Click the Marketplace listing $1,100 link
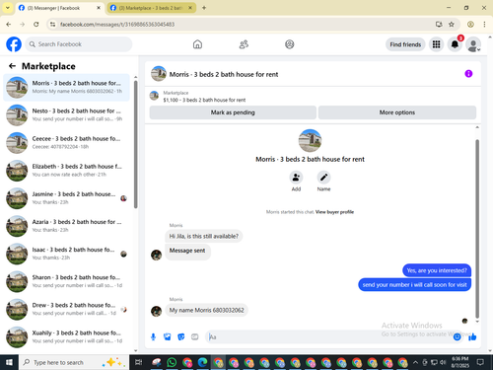The height and width of the screenshot is (370, 493). 204,100
